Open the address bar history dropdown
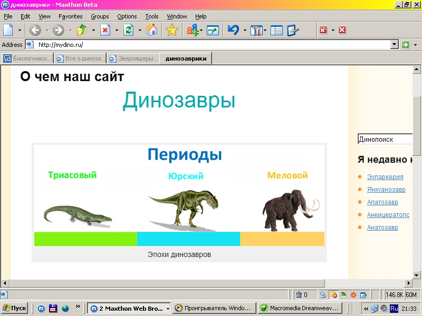 coord(394,45)
